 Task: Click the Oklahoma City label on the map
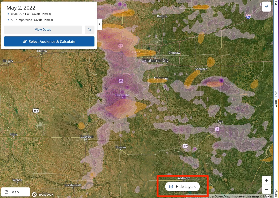click(155, 61)
